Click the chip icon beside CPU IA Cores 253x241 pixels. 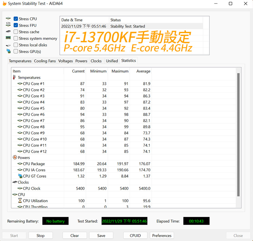[x=20, y=170]
